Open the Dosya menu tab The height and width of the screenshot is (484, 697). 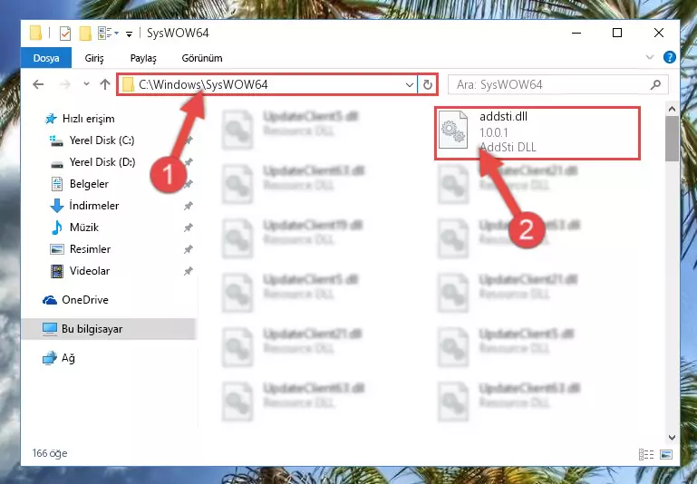46,58
